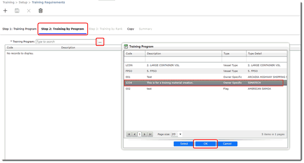Jump to last page in pager
The width and height of the screenshot is (304, 163).
pos(150,134)
